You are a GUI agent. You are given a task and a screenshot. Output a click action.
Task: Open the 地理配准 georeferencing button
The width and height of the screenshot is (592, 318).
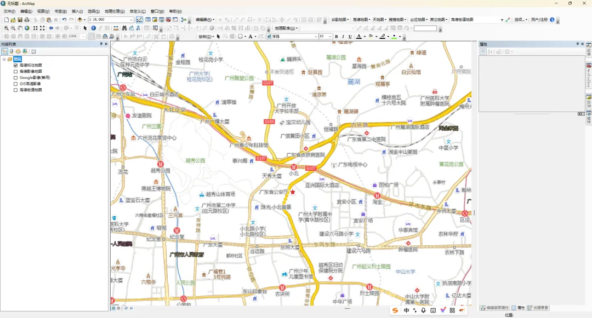pos(286,28)
